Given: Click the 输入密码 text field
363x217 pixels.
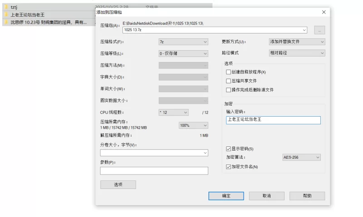Looking at the screenshot, I should (273, 120).
